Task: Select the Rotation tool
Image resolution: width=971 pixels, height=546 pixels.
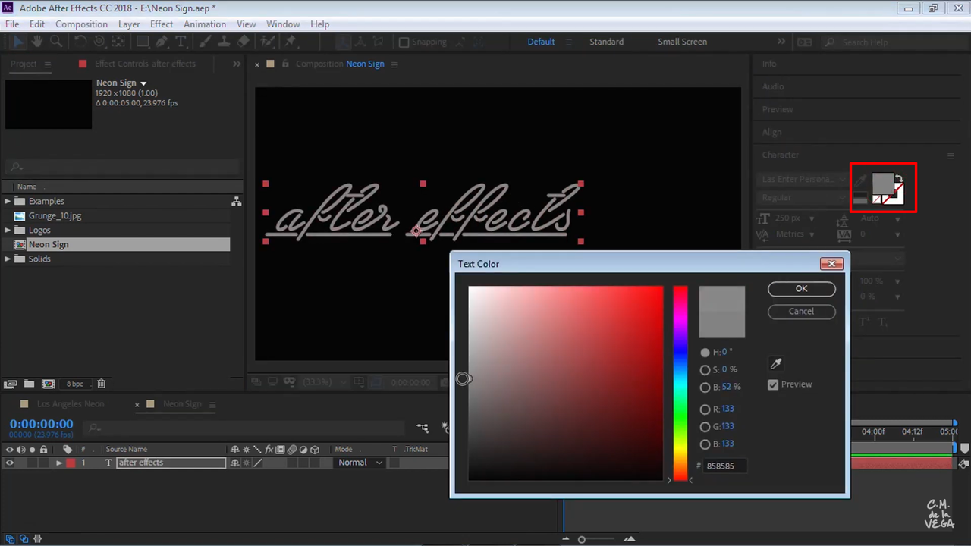Action: (80, 42)
